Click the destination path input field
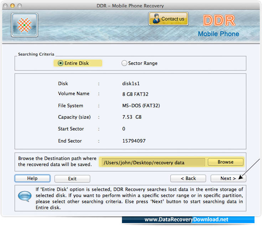Viewport: 262px width, 227px height. click(x=153, y=162)
